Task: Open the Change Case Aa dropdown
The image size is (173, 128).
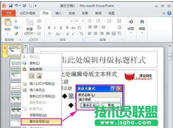Action: pyautogui.click(x=58, y=34)
